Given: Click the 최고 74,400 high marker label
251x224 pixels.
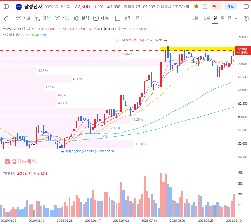Looking at the screenshot, I should pyautogui.click(x=141, y=40).
